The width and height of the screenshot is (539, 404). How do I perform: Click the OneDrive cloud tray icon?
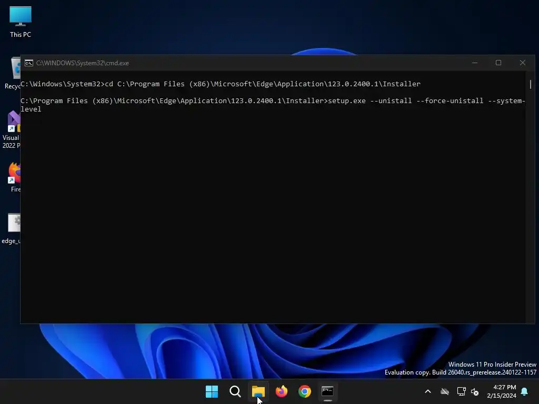[x=445, y=391]
